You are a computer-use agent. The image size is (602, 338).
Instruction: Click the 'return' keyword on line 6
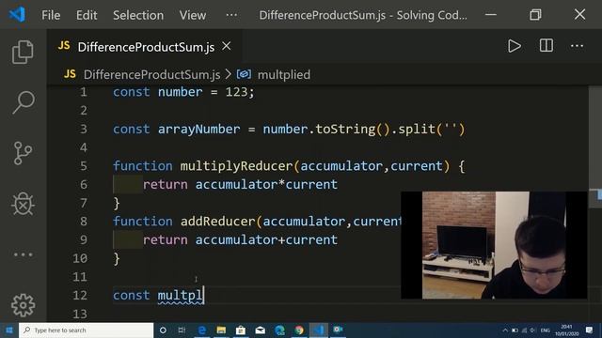coord(166,184)
